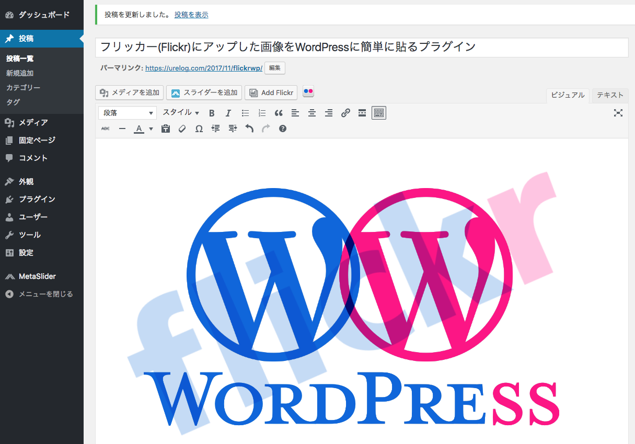Switch to the テキスト editor tab
Image resolution: width=635 pixels, height=444 pixels.
point(610,95)
